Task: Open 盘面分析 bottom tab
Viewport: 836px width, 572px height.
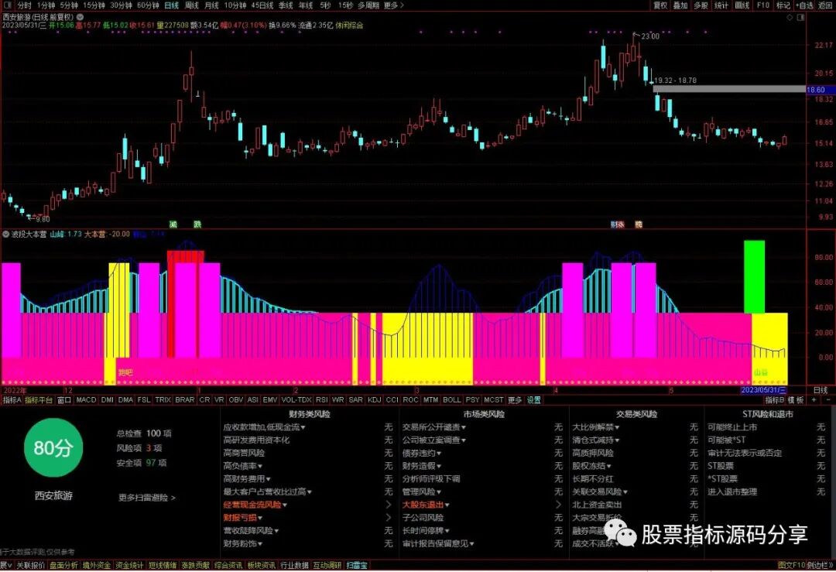Action: [x=63, y=565]
